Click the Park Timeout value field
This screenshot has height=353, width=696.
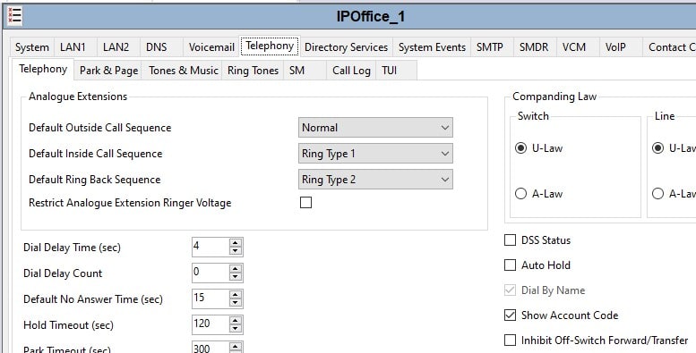(211, 348)
